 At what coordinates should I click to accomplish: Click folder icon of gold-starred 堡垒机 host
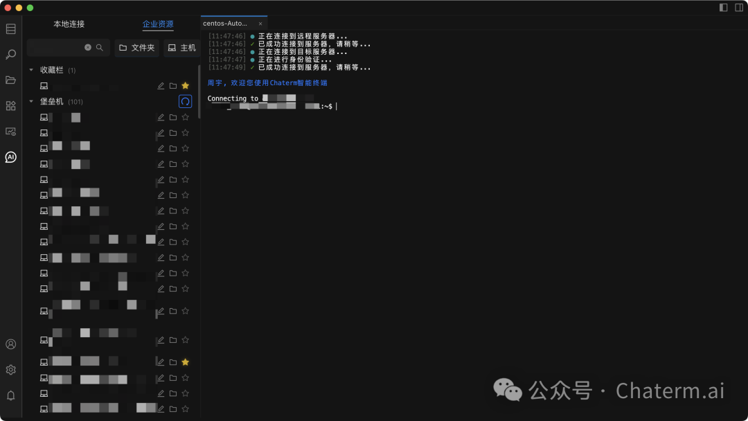pyautogui.click(x=173, y=362)
